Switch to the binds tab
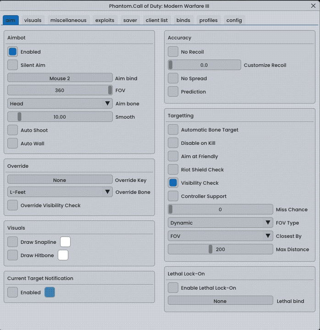320x330 pixels. coord(183,20)
